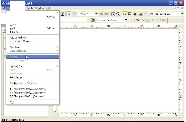Click Configure Auto Backup menu entry
Image resolution: width=186 pixels, height=122 pixels.
pyautogui.click(x=23, y=83)
